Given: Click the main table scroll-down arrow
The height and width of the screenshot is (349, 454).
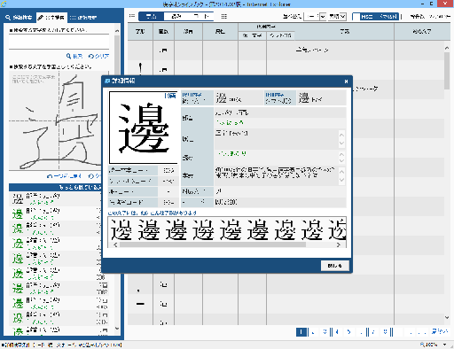Looking at the screenshot, I should click(447, 317).
